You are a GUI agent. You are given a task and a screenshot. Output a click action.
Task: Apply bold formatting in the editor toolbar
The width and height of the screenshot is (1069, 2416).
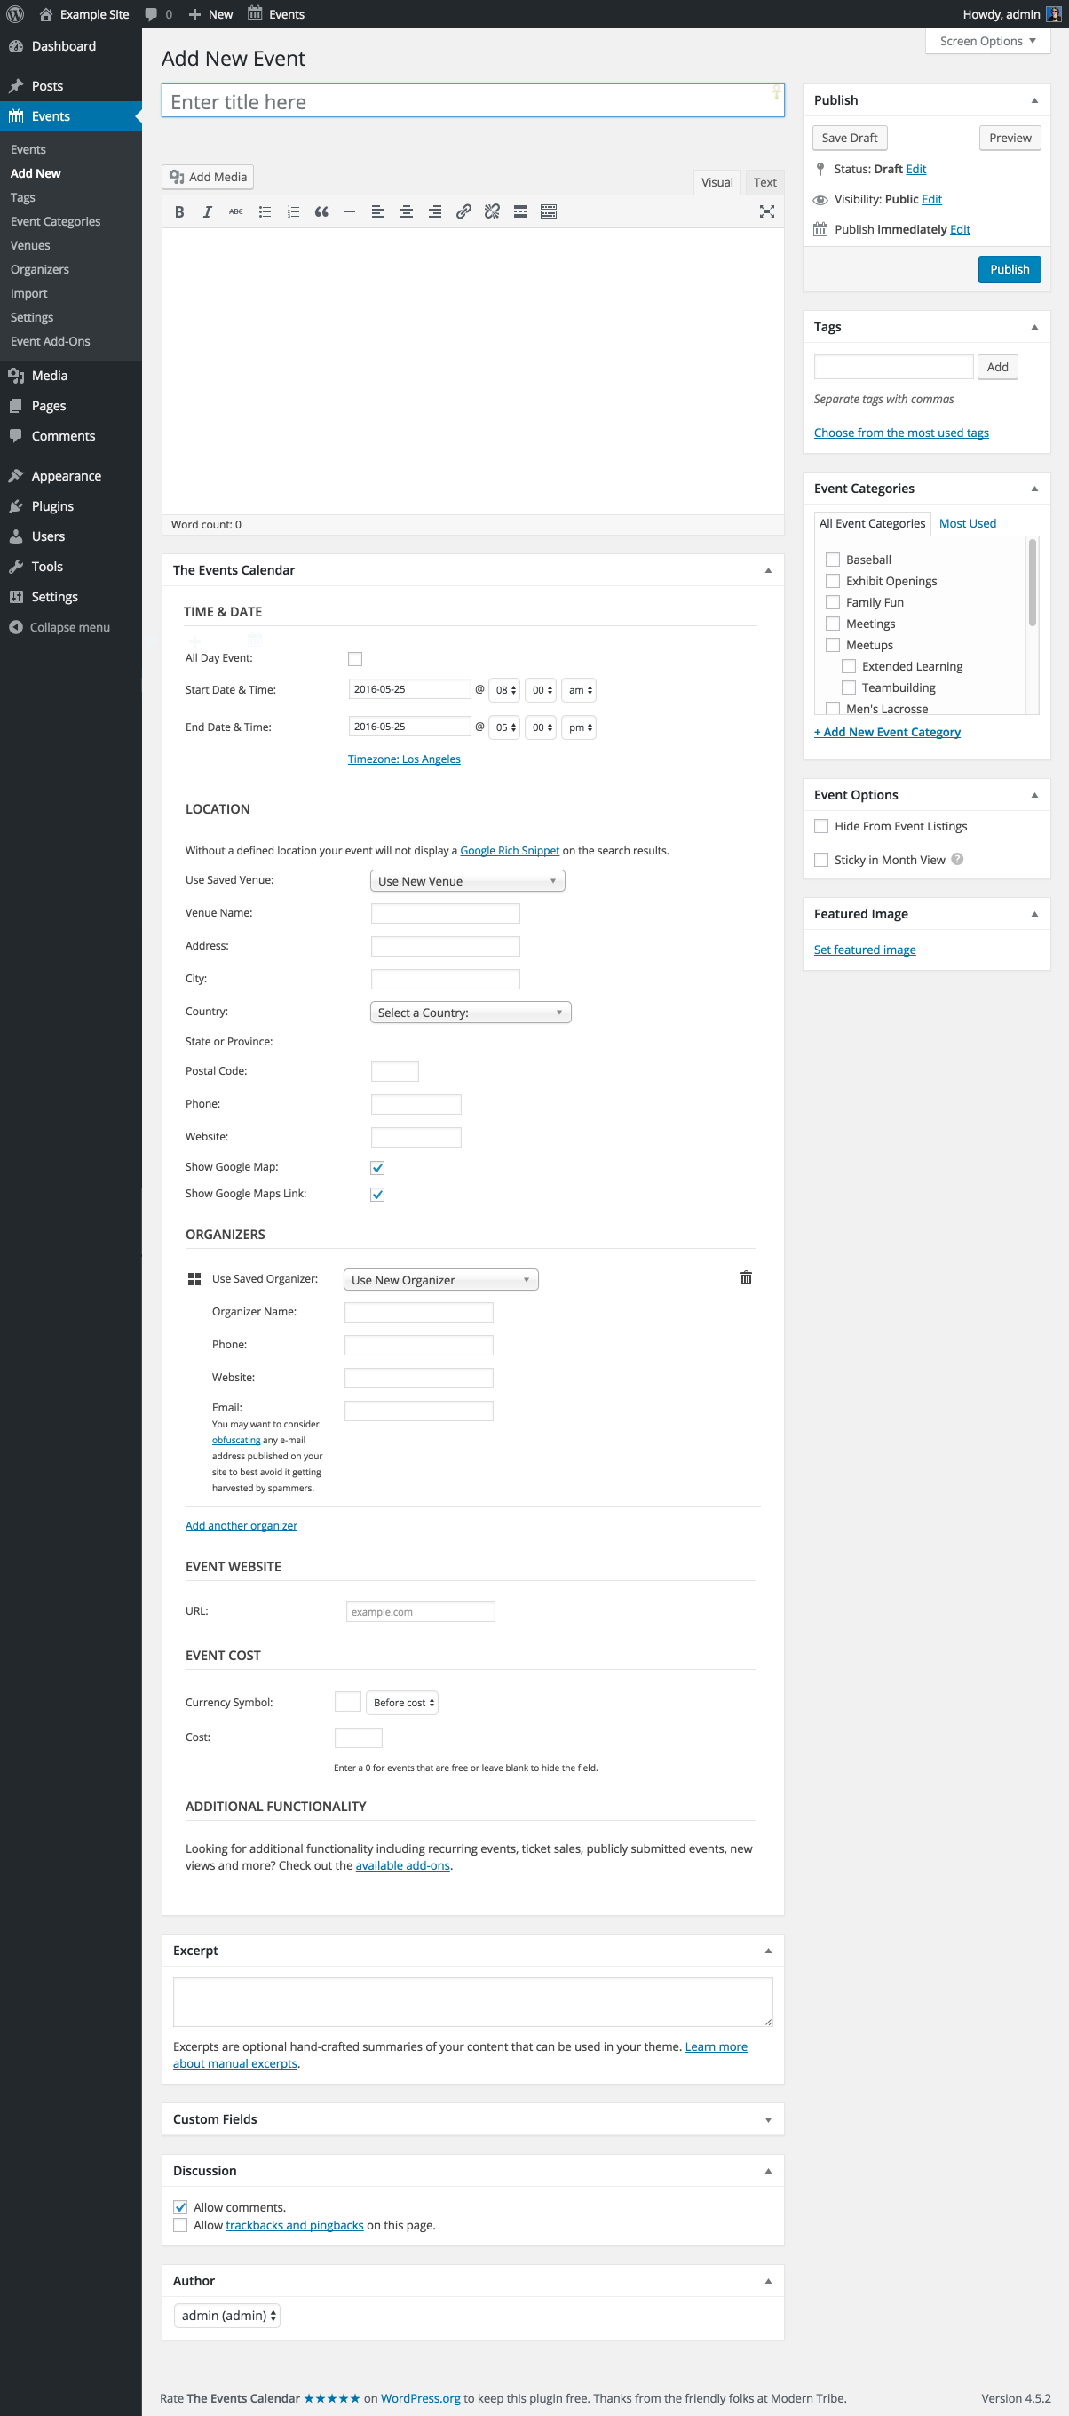pos(179,212)
